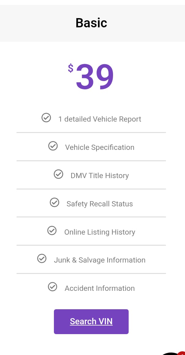185x355 pixels.
Task: Click the Search VIN button
Action: (x=91, y=322)
